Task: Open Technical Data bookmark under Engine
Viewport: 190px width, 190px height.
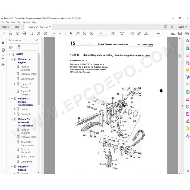Action: [28, 74]
